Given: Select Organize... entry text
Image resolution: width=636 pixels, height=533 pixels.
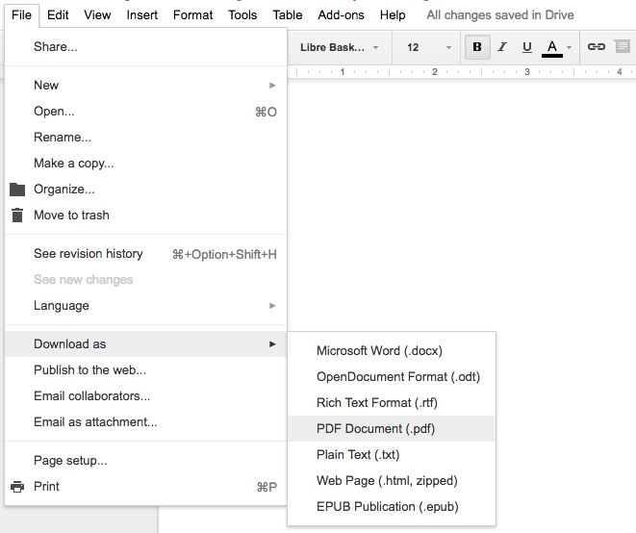Looking at the screenshot, I should (x=64, y=190).
